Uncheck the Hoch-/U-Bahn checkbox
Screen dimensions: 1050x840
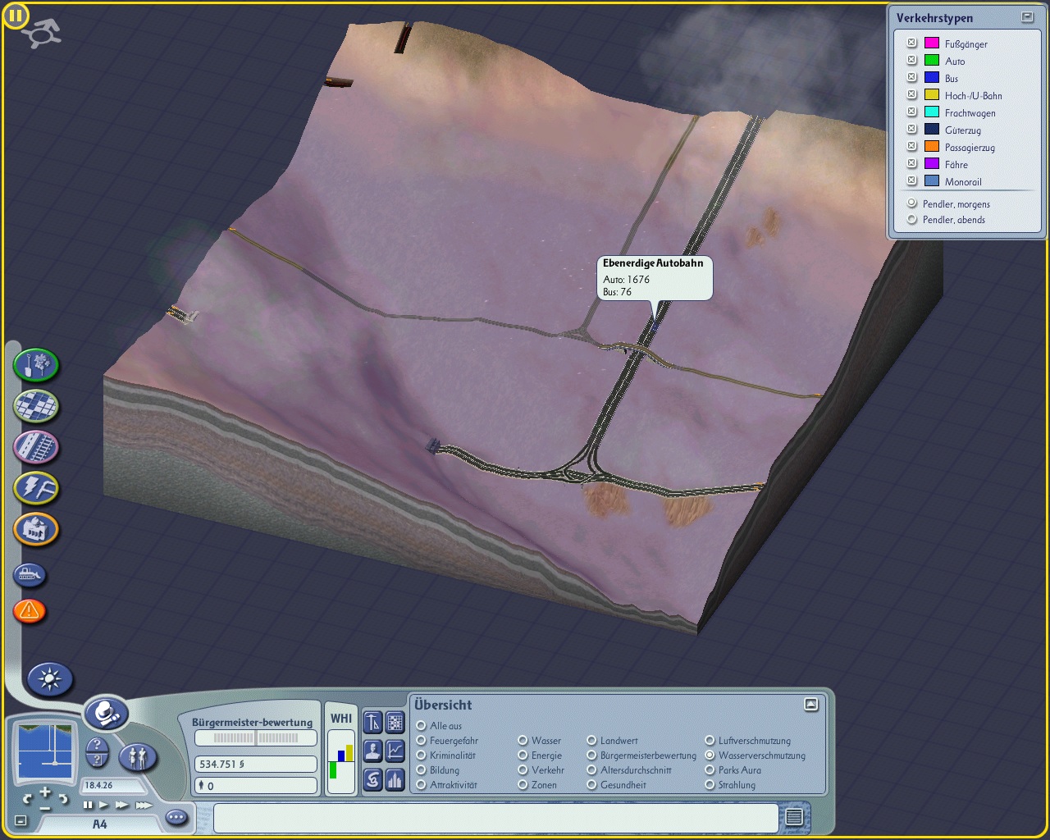[x=911, y=94]
